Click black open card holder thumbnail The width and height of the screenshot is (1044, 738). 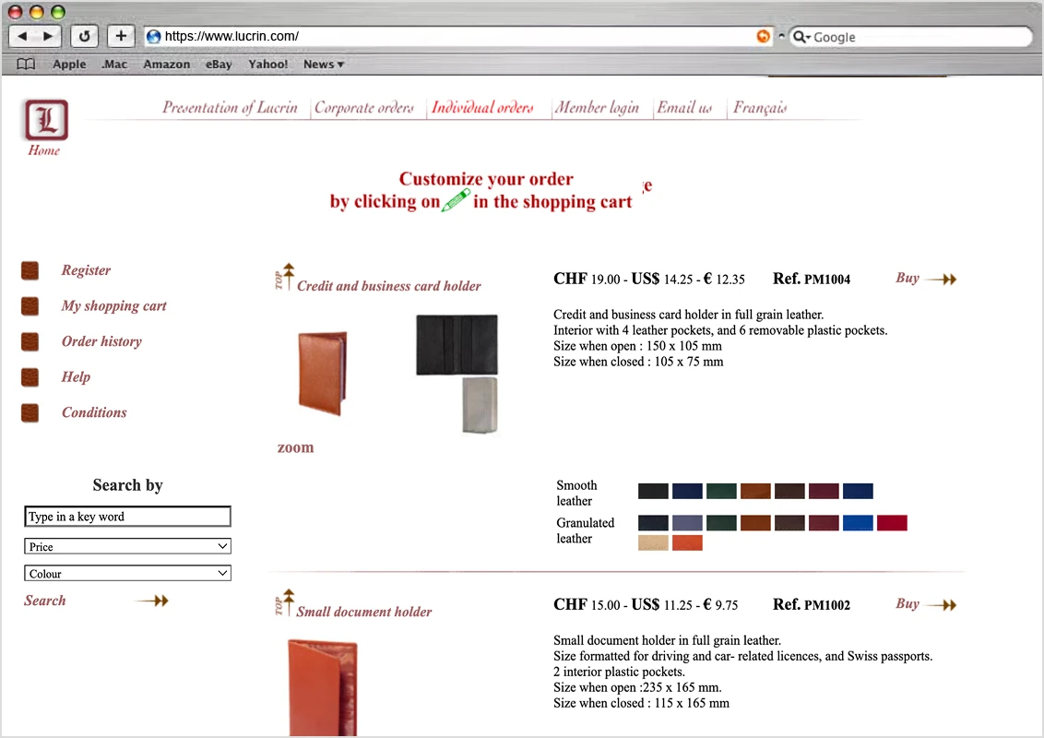[457, 345]
